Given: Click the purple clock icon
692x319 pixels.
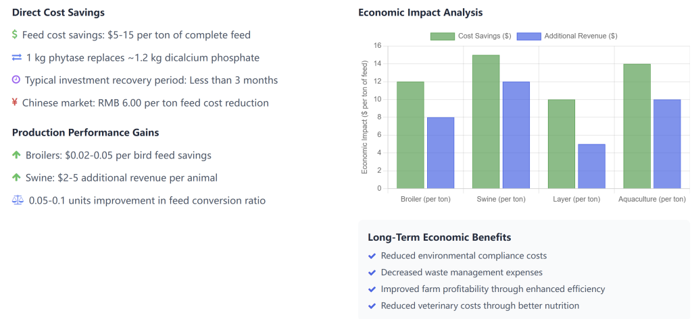Looking at the screenshot, I should tap(16, 80).
